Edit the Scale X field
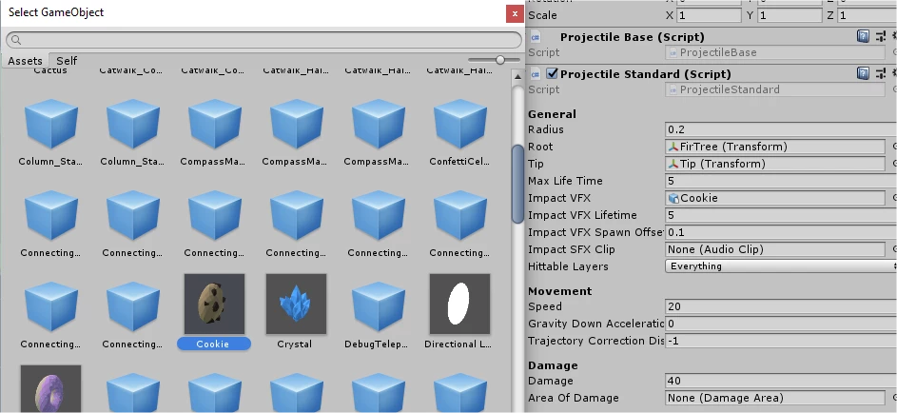 tap(709, 15)
